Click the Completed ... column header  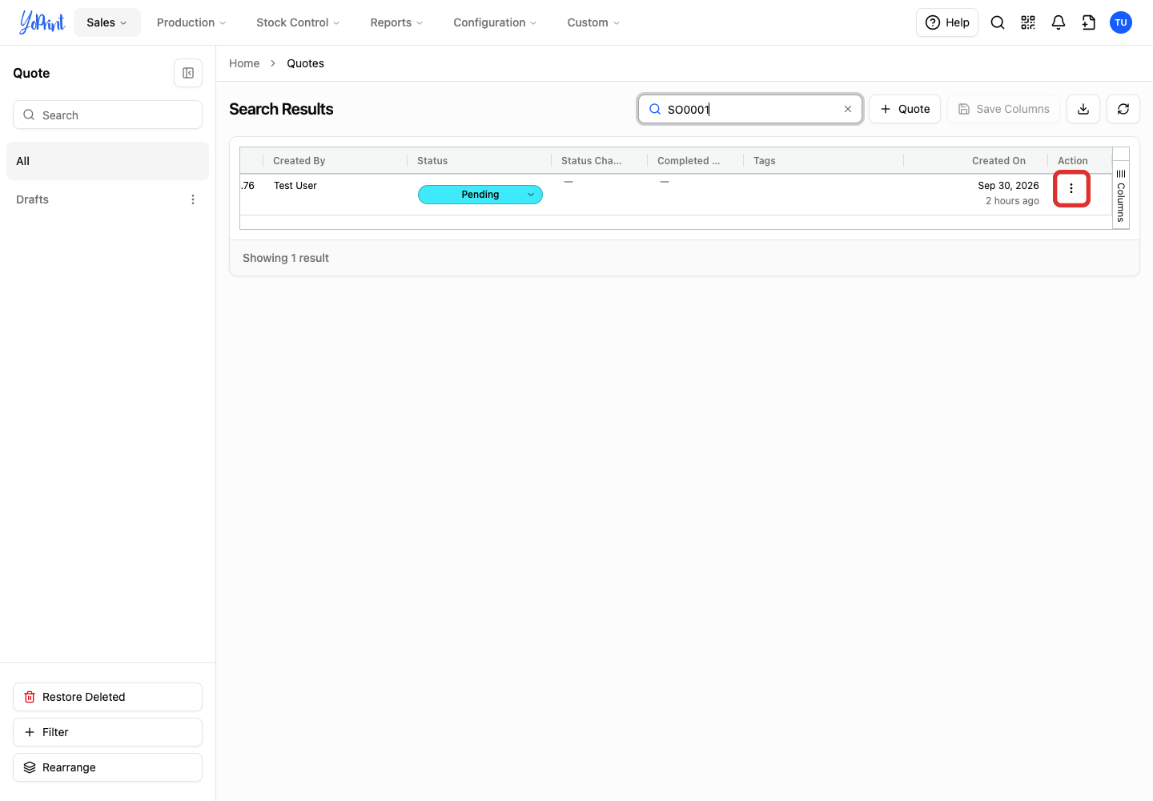[695, 161]
